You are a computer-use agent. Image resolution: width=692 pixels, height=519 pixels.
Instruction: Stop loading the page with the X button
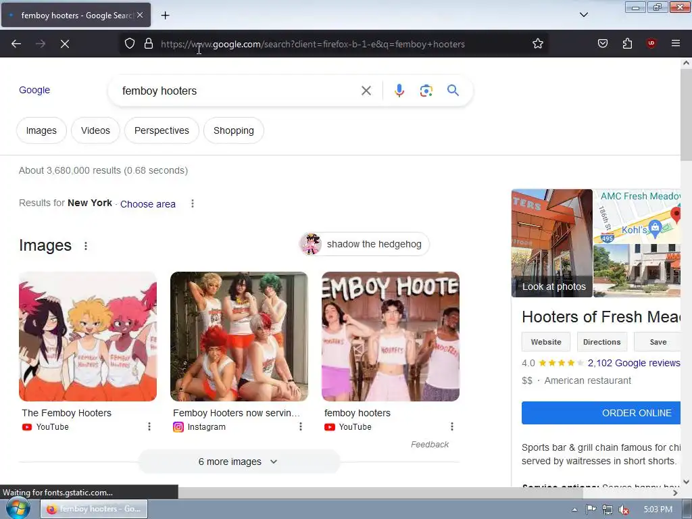click(65, 44)
